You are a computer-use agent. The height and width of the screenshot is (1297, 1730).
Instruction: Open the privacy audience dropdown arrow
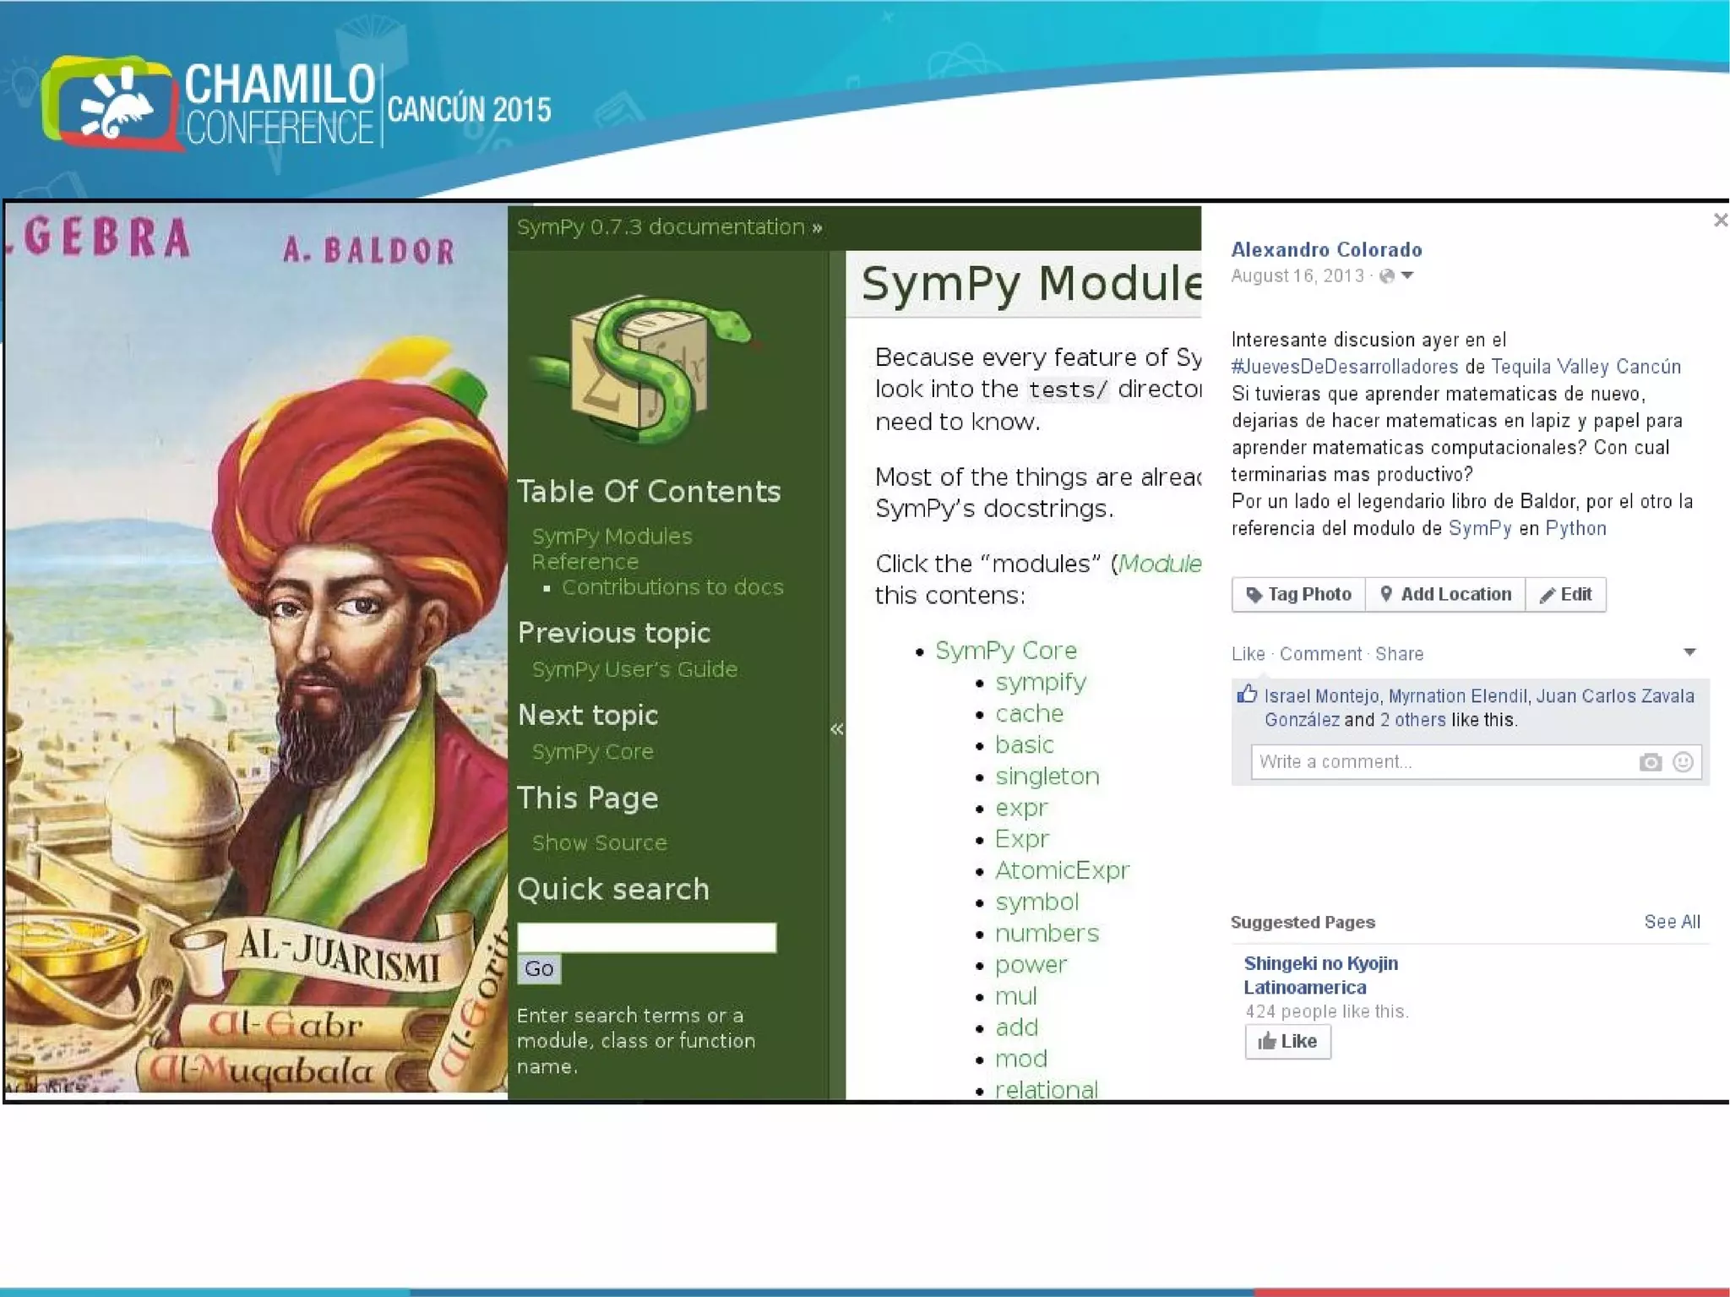[x=1407, y=275]
